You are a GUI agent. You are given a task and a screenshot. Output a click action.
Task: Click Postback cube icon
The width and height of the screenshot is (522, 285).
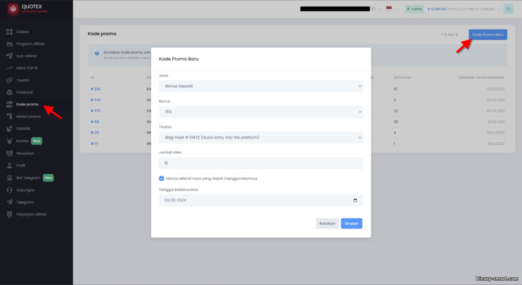pos(9,92)
